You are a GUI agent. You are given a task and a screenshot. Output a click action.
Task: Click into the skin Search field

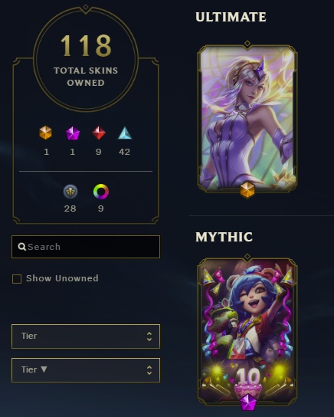point(86,247)
